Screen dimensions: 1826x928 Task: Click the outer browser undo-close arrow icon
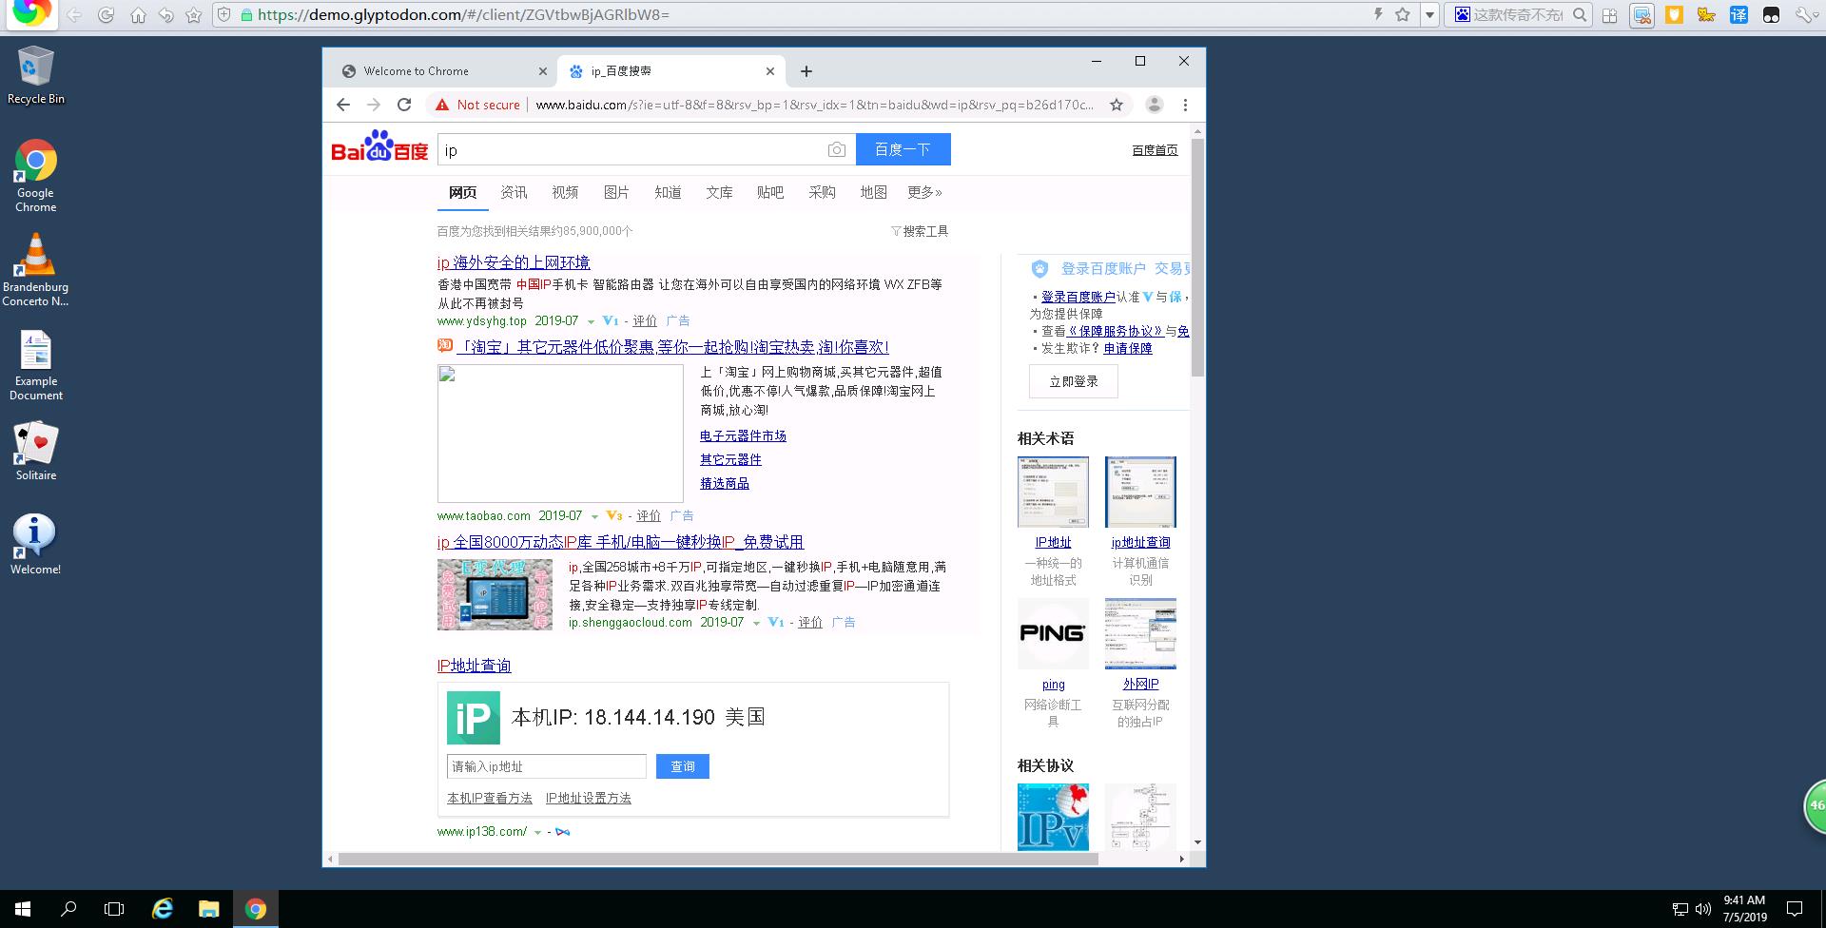coord(165,15)
